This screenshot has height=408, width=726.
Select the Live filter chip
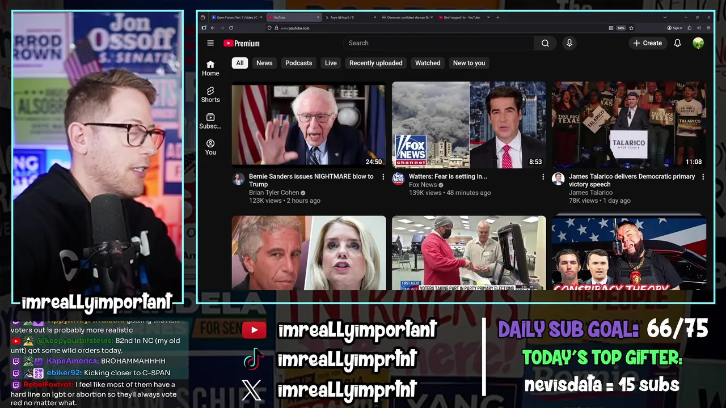pos(331,63)
